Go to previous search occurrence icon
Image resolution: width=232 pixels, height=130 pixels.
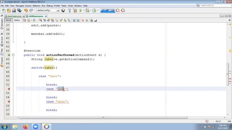coord(45,20)
